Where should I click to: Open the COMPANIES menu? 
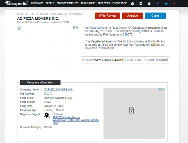tap(37, 3)
